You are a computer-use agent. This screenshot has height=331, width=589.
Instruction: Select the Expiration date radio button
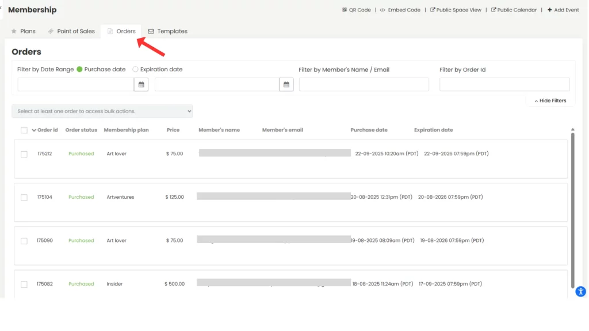136,70
